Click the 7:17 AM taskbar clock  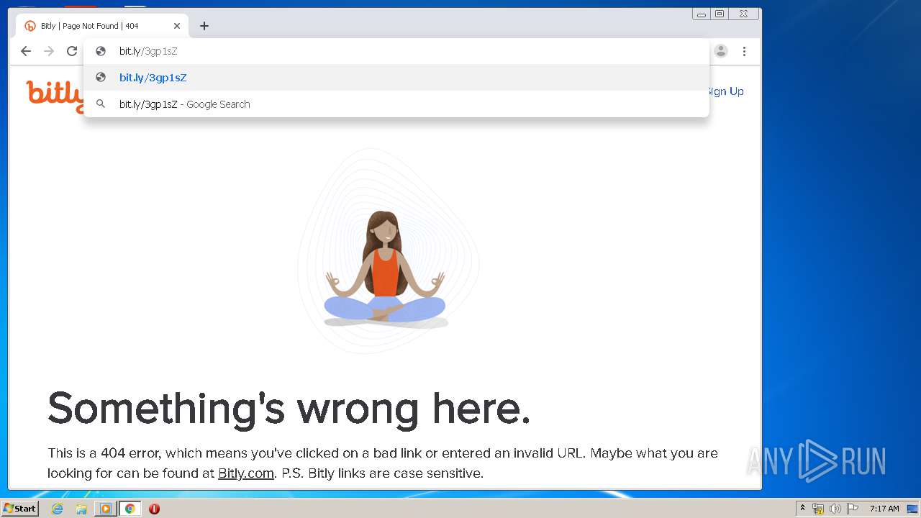pyautogui.click(x=884, y=509)
